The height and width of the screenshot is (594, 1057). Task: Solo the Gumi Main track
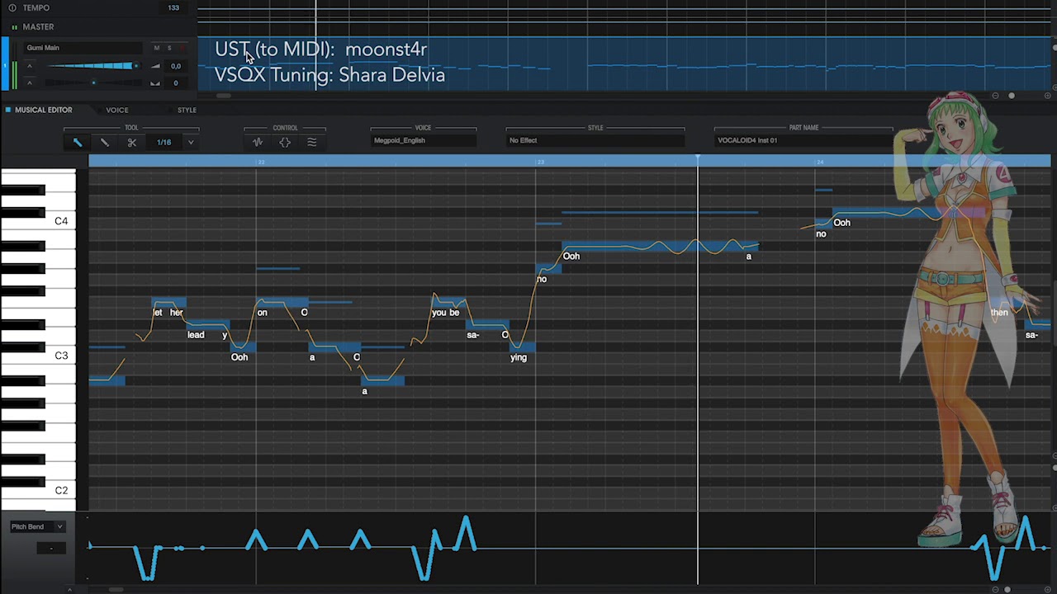pos(169,48)
